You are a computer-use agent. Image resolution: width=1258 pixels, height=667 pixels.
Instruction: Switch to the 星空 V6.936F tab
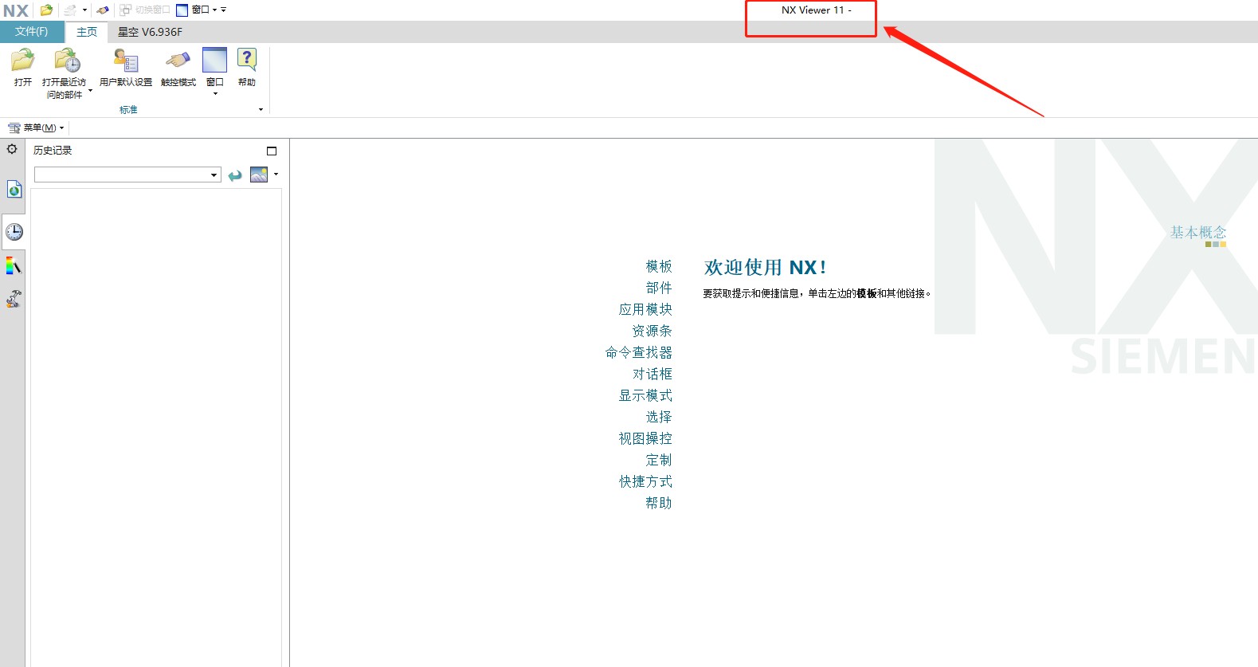(x=150, y=32)
